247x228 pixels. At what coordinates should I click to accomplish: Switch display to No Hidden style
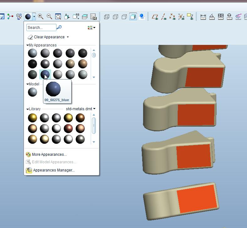pyautogui.click(x=124, y=17)
